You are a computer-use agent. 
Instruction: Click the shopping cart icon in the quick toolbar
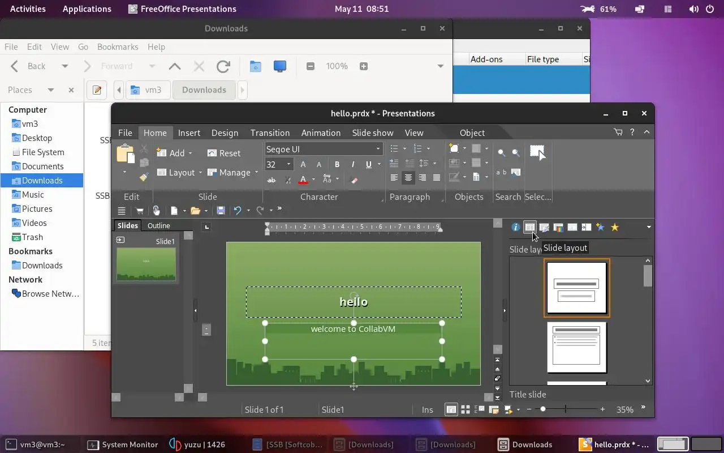point(140,211)
